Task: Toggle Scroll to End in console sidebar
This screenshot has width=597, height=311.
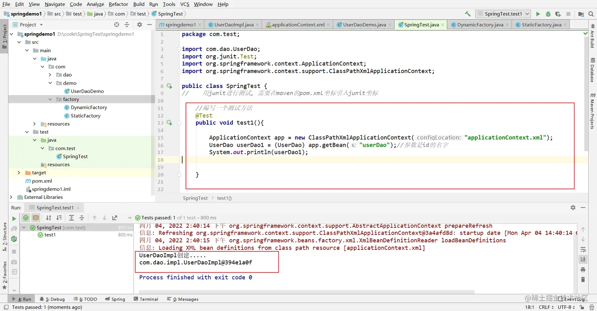Action: [583, 259]
